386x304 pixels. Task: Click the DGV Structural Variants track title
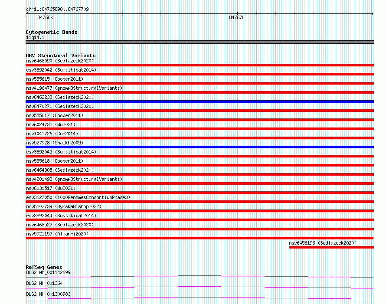[x=61, y=56]
